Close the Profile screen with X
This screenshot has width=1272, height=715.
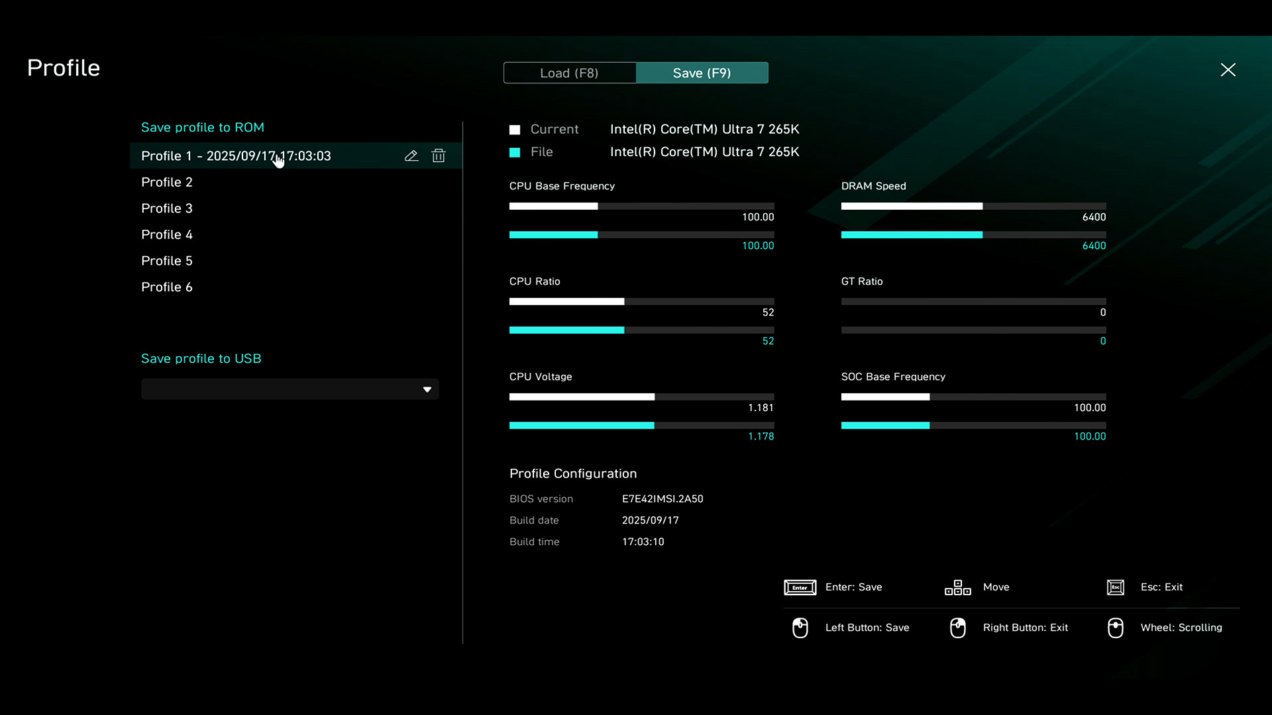point(1228,70)
